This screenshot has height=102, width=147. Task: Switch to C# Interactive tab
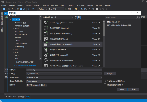click(x=10, y=97)
